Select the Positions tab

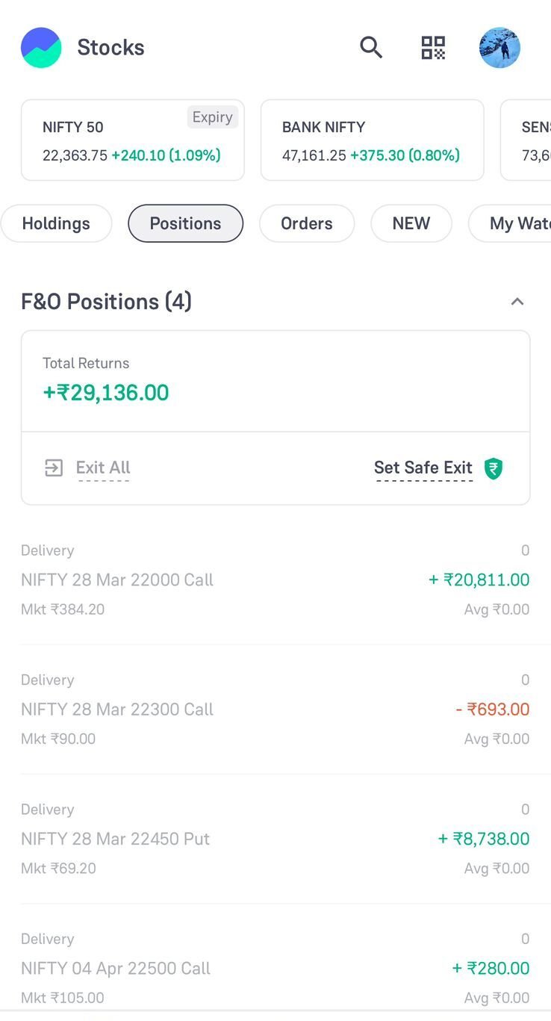click(185, 223)
